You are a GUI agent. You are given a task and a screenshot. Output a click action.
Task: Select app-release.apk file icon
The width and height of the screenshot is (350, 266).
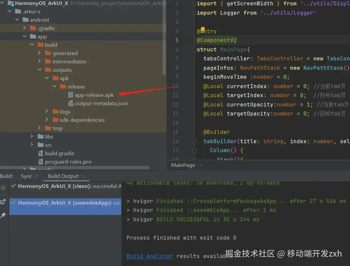coord(71,95)
